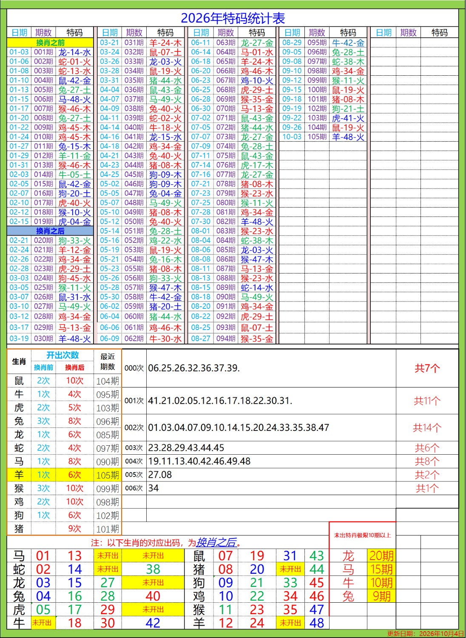Select the yellow "9期" cell

381,596
